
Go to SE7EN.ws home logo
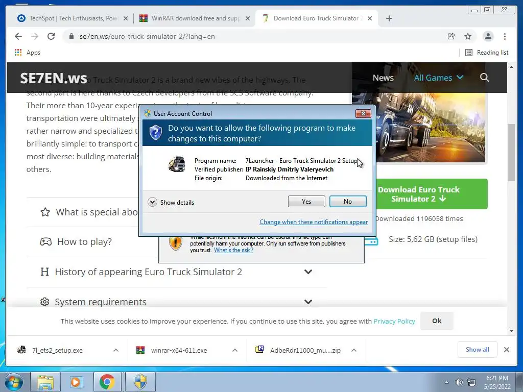[53, 78]
